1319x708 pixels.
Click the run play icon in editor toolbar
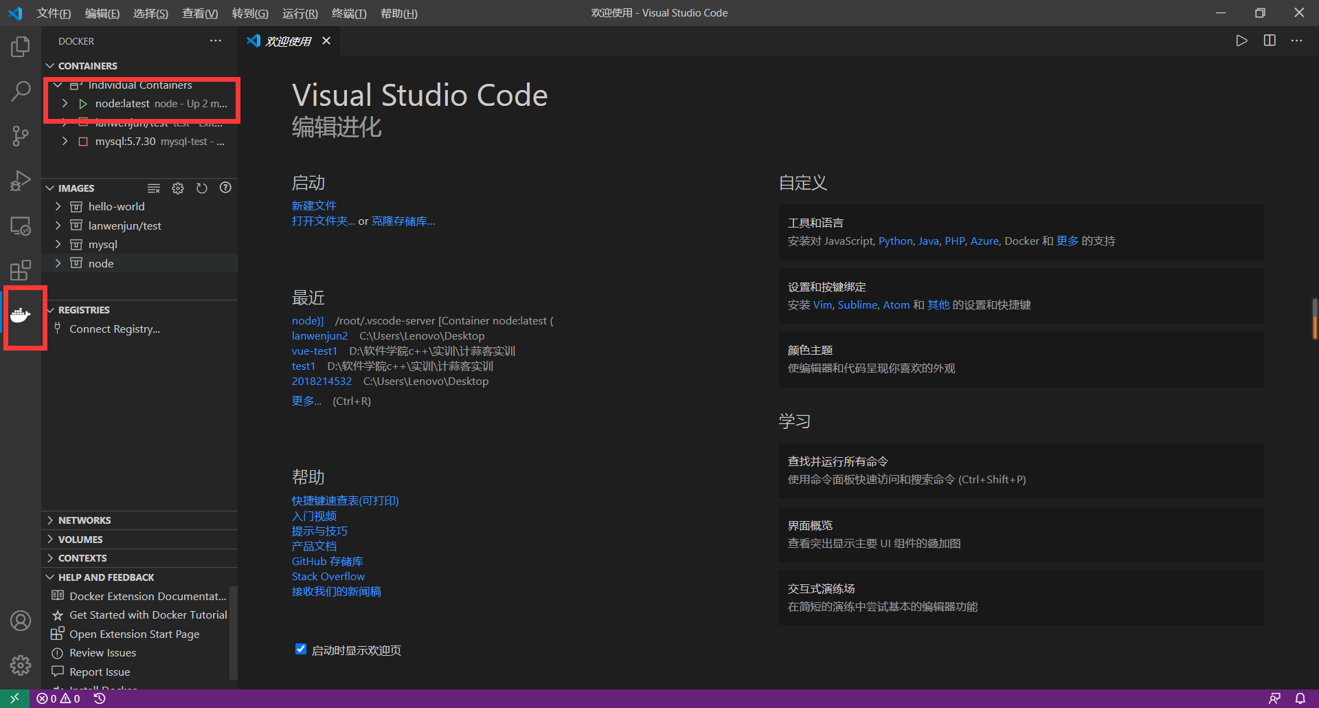1241,41
